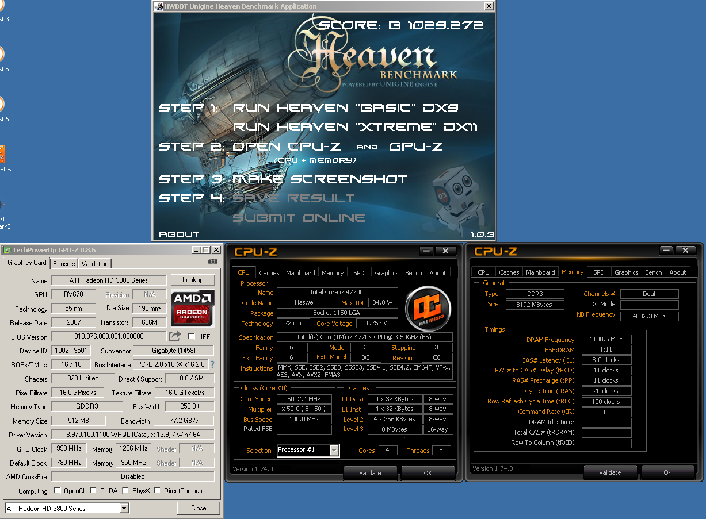
Task: Open the Caches tab in the left CPU-Z window
Action: 269,273
